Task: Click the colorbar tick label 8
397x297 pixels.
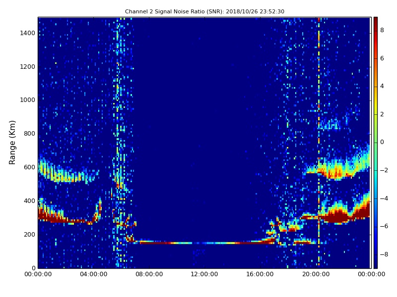Action: (x=382, y=30)
